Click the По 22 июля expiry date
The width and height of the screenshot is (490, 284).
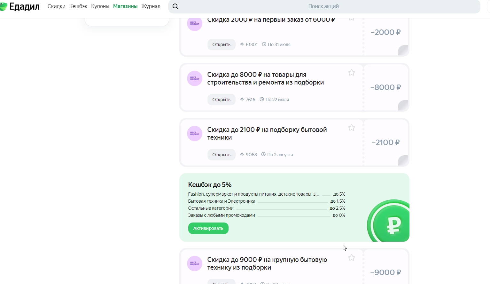coord(277,100)
